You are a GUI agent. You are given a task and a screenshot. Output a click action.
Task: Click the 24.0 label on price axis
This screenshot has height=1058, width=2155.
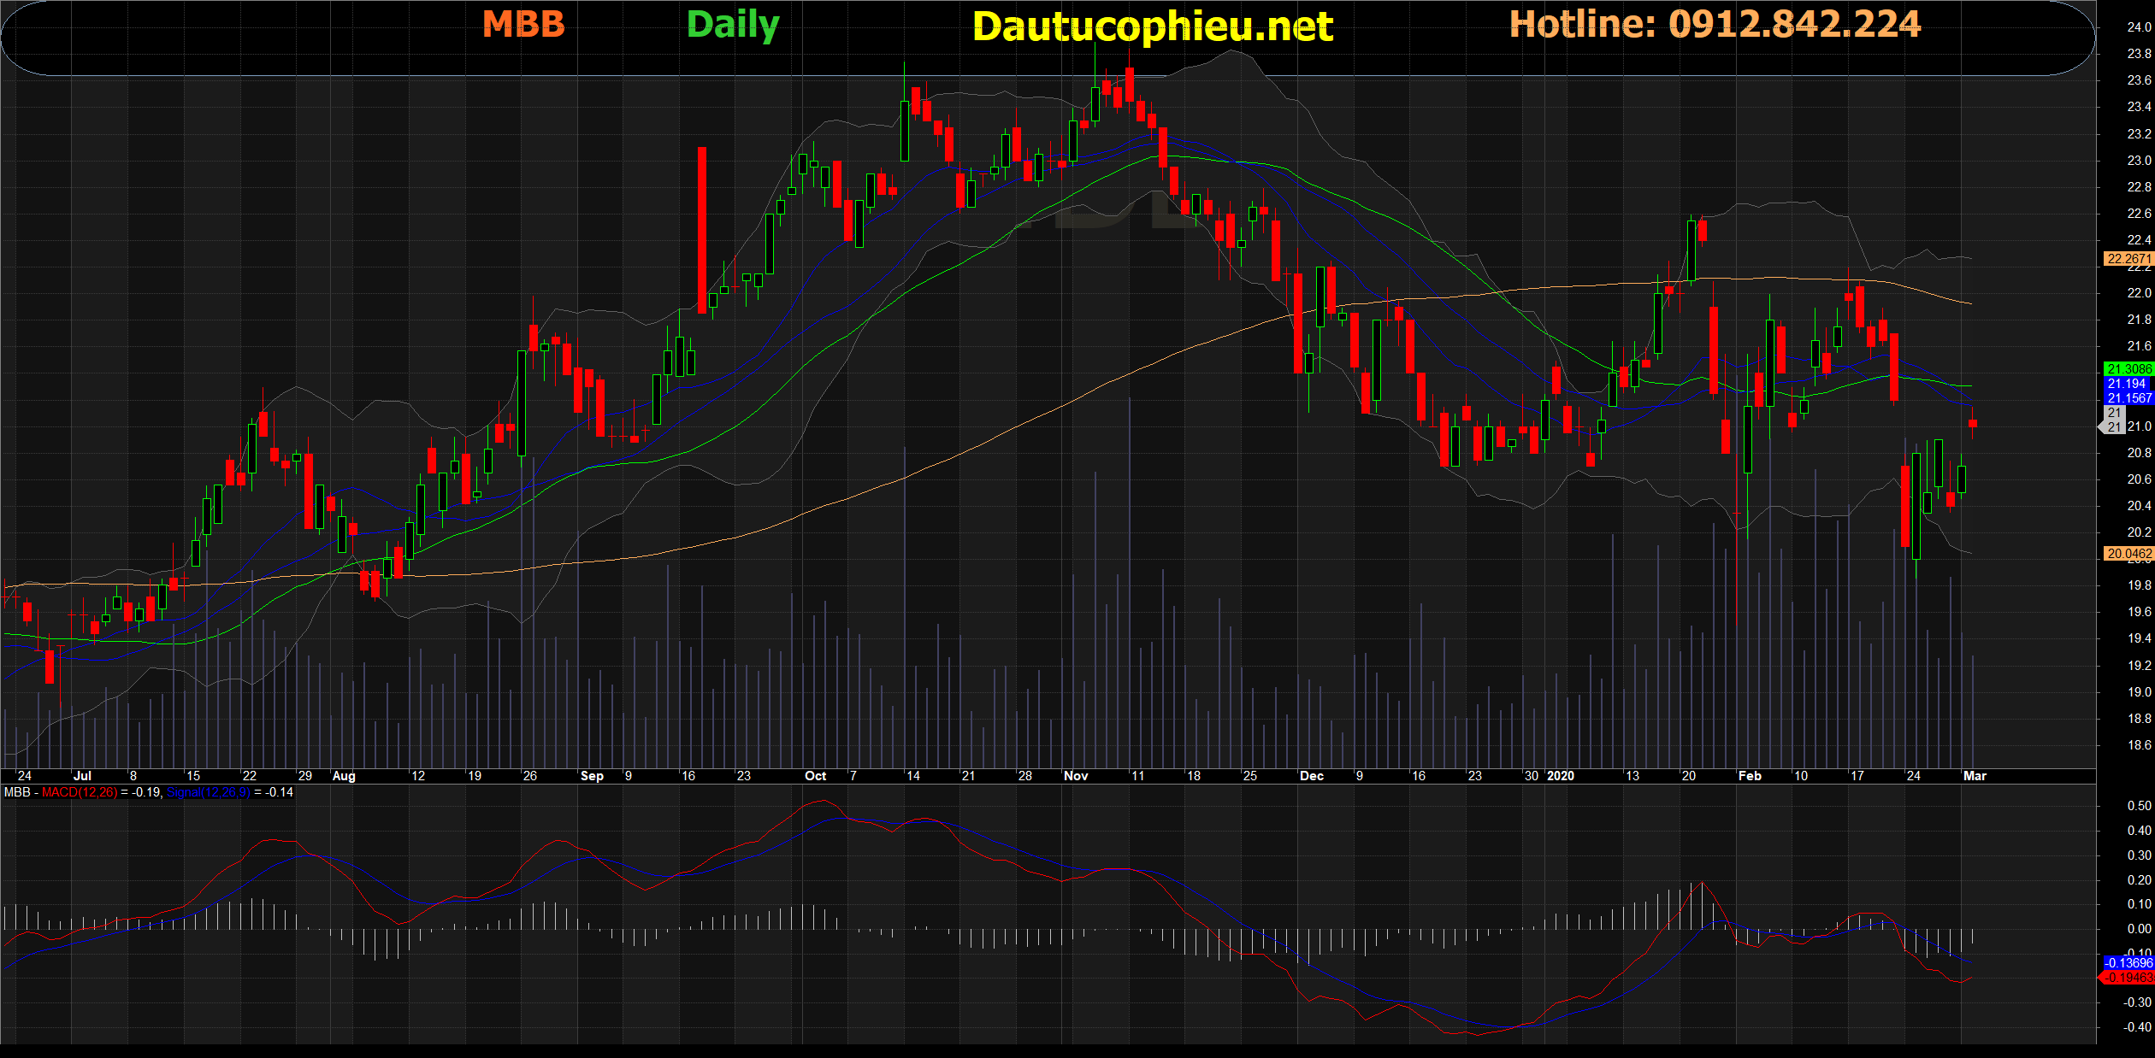click(x=2138, y=27)
